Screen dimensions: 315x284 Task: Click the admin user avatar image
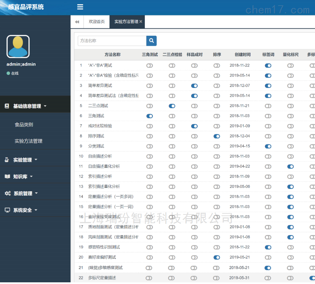(18, 46)
